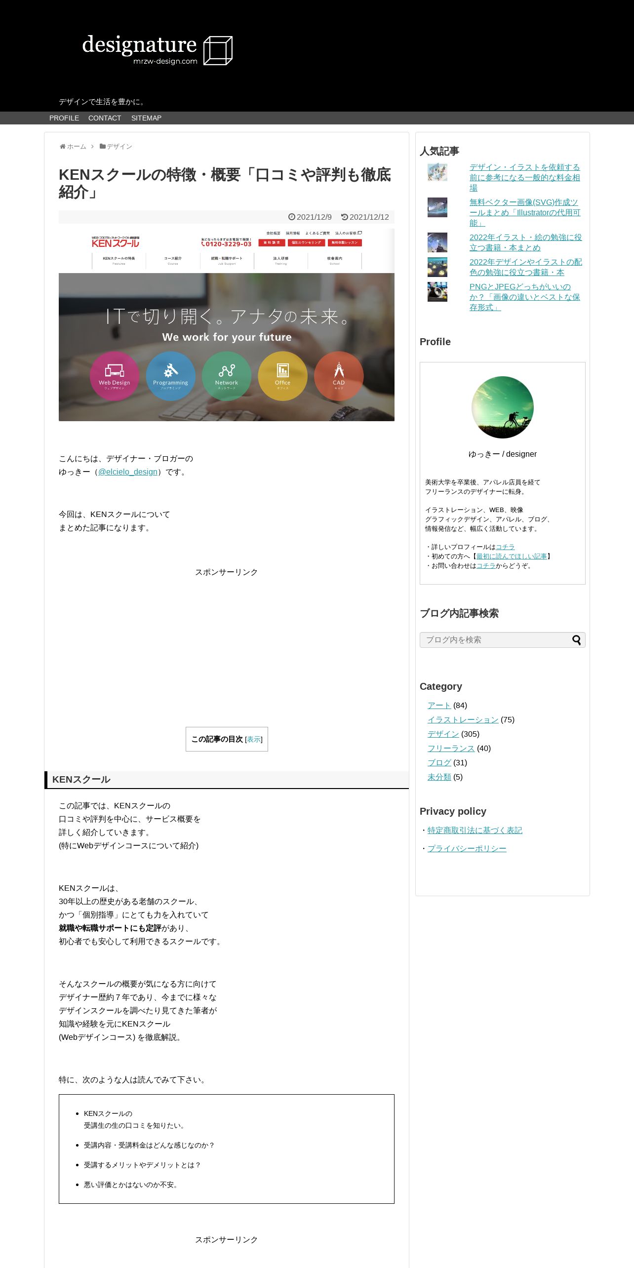Open the PROFILE menu item
The image size is (634, 1268).
click(x=64, y=118)
